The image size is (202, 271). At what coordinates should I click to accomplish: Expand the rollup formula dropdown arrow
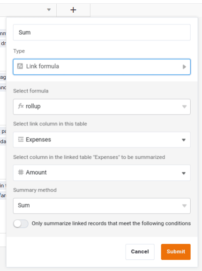click(x=184, y=107)
